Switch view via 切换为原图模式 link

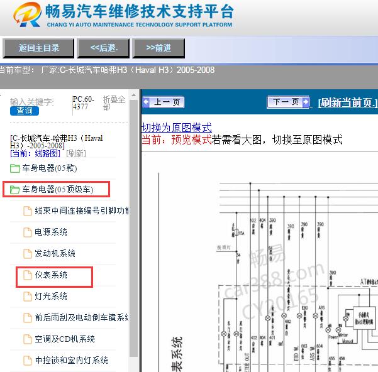(x=177, y=128)
